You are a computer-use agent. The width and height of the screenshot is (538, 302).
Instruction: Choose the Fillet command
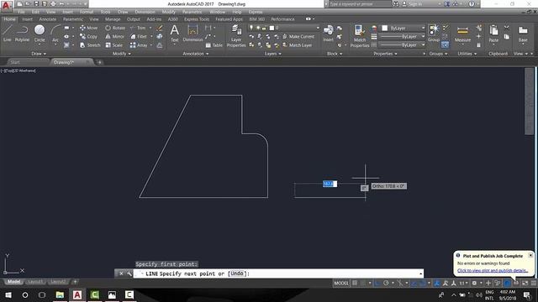point(139,36)
